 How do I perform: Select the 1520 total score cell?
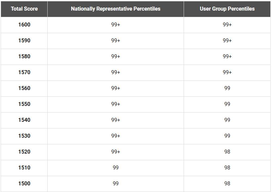24,152
